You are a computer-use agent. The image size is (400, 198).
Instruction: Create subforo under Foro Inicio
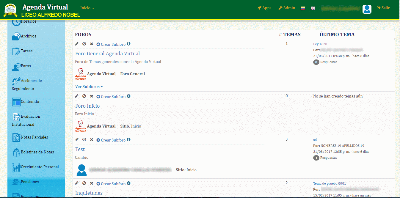point(111,97)
